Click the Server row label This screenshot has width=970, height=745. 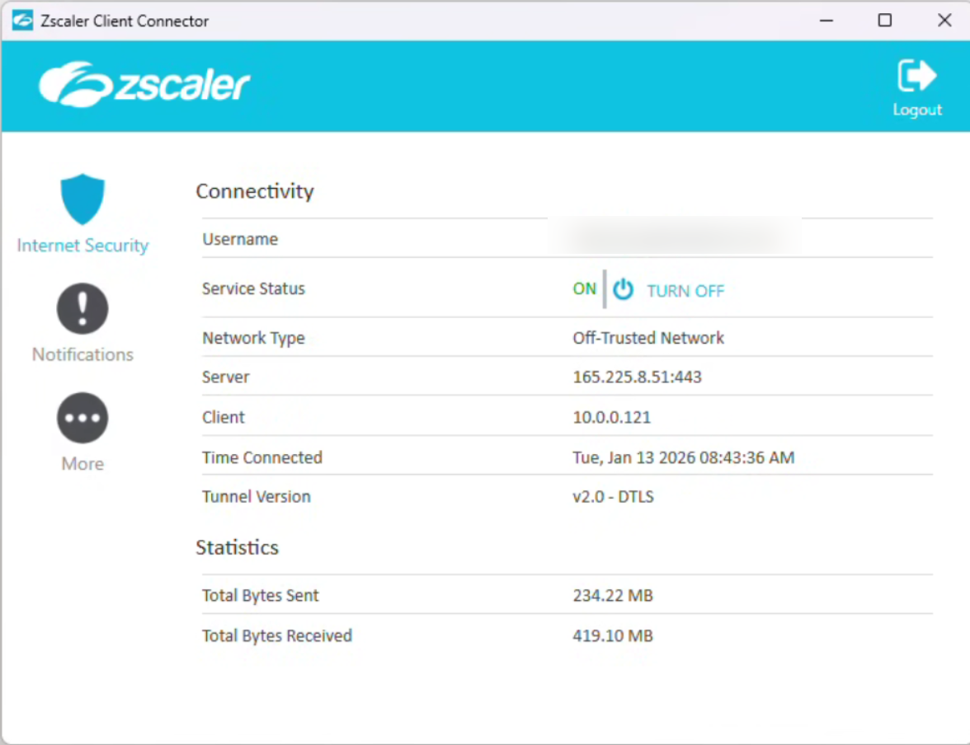click(x=226, y=377)
